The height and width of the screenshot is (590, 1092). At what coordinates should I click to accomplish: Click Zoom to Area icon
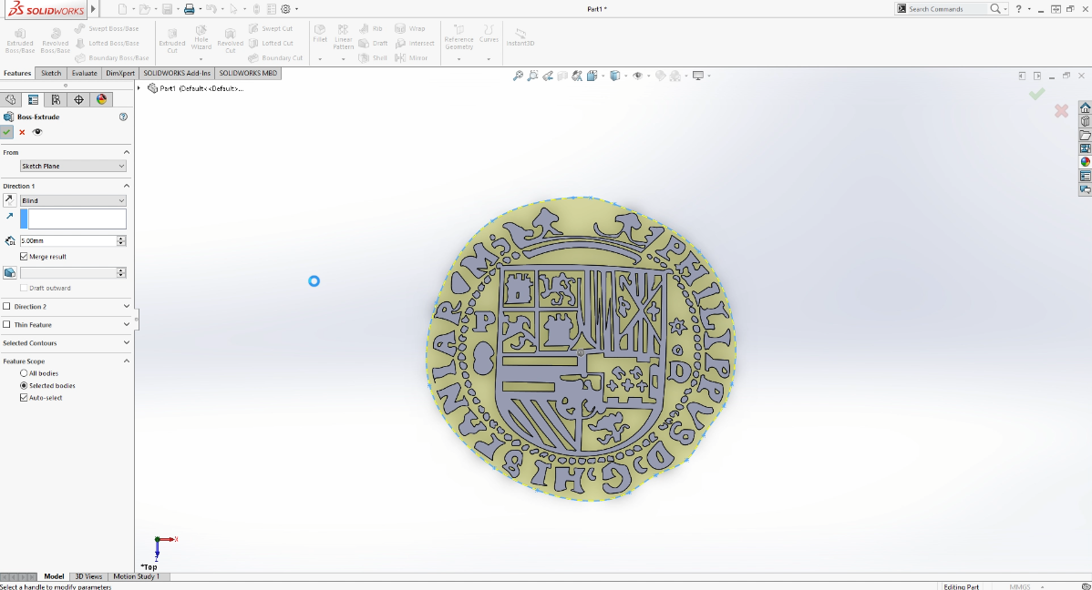coord(532,76)
